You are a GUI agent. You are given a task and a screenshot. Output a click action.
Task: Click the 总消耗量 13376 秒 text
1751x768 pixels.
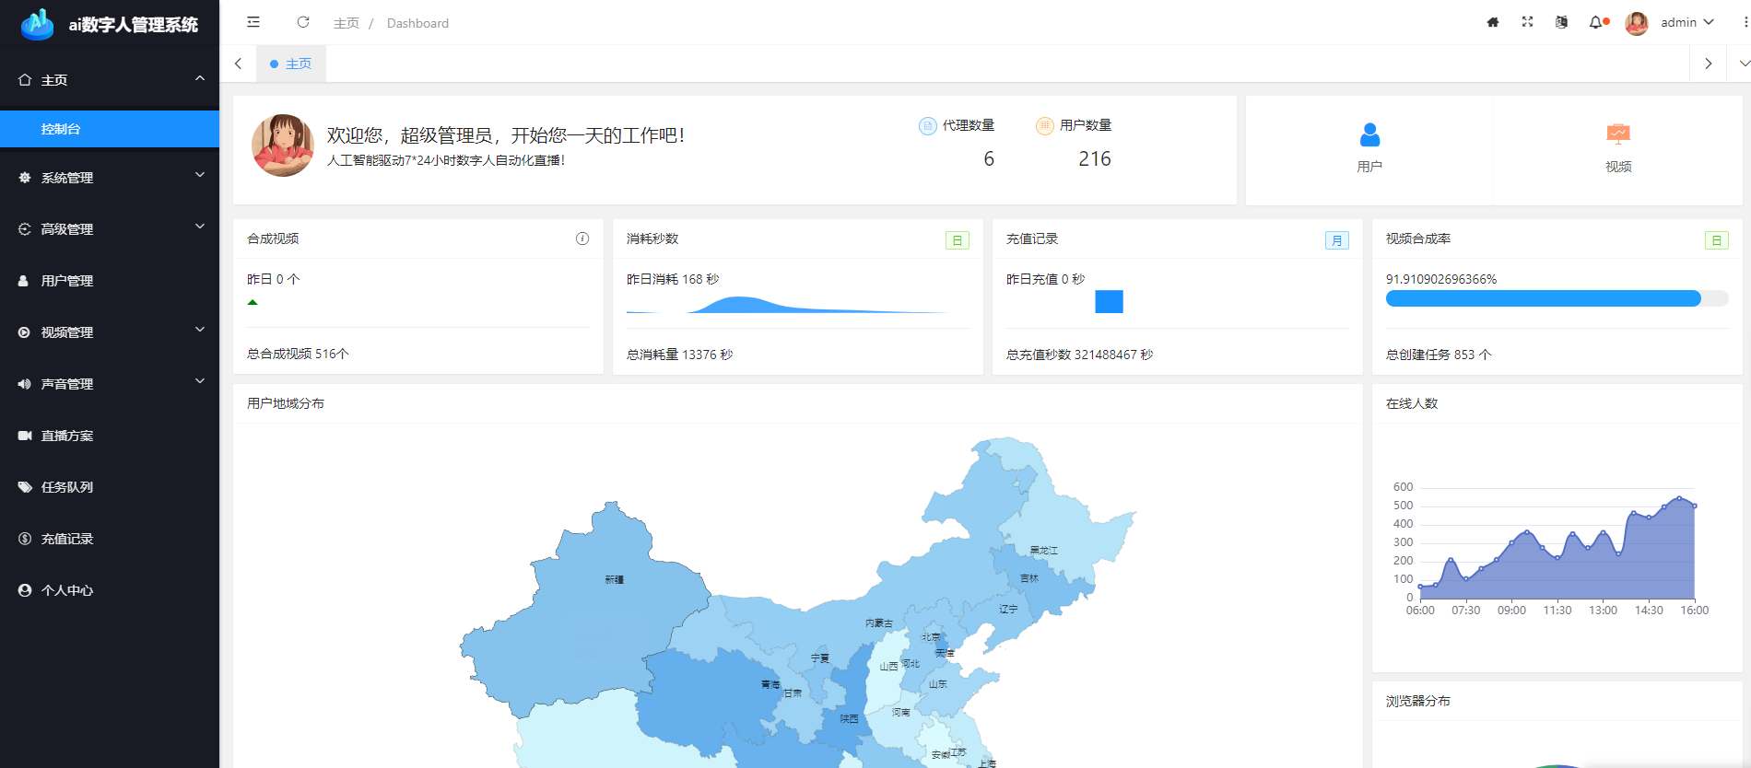679,355
